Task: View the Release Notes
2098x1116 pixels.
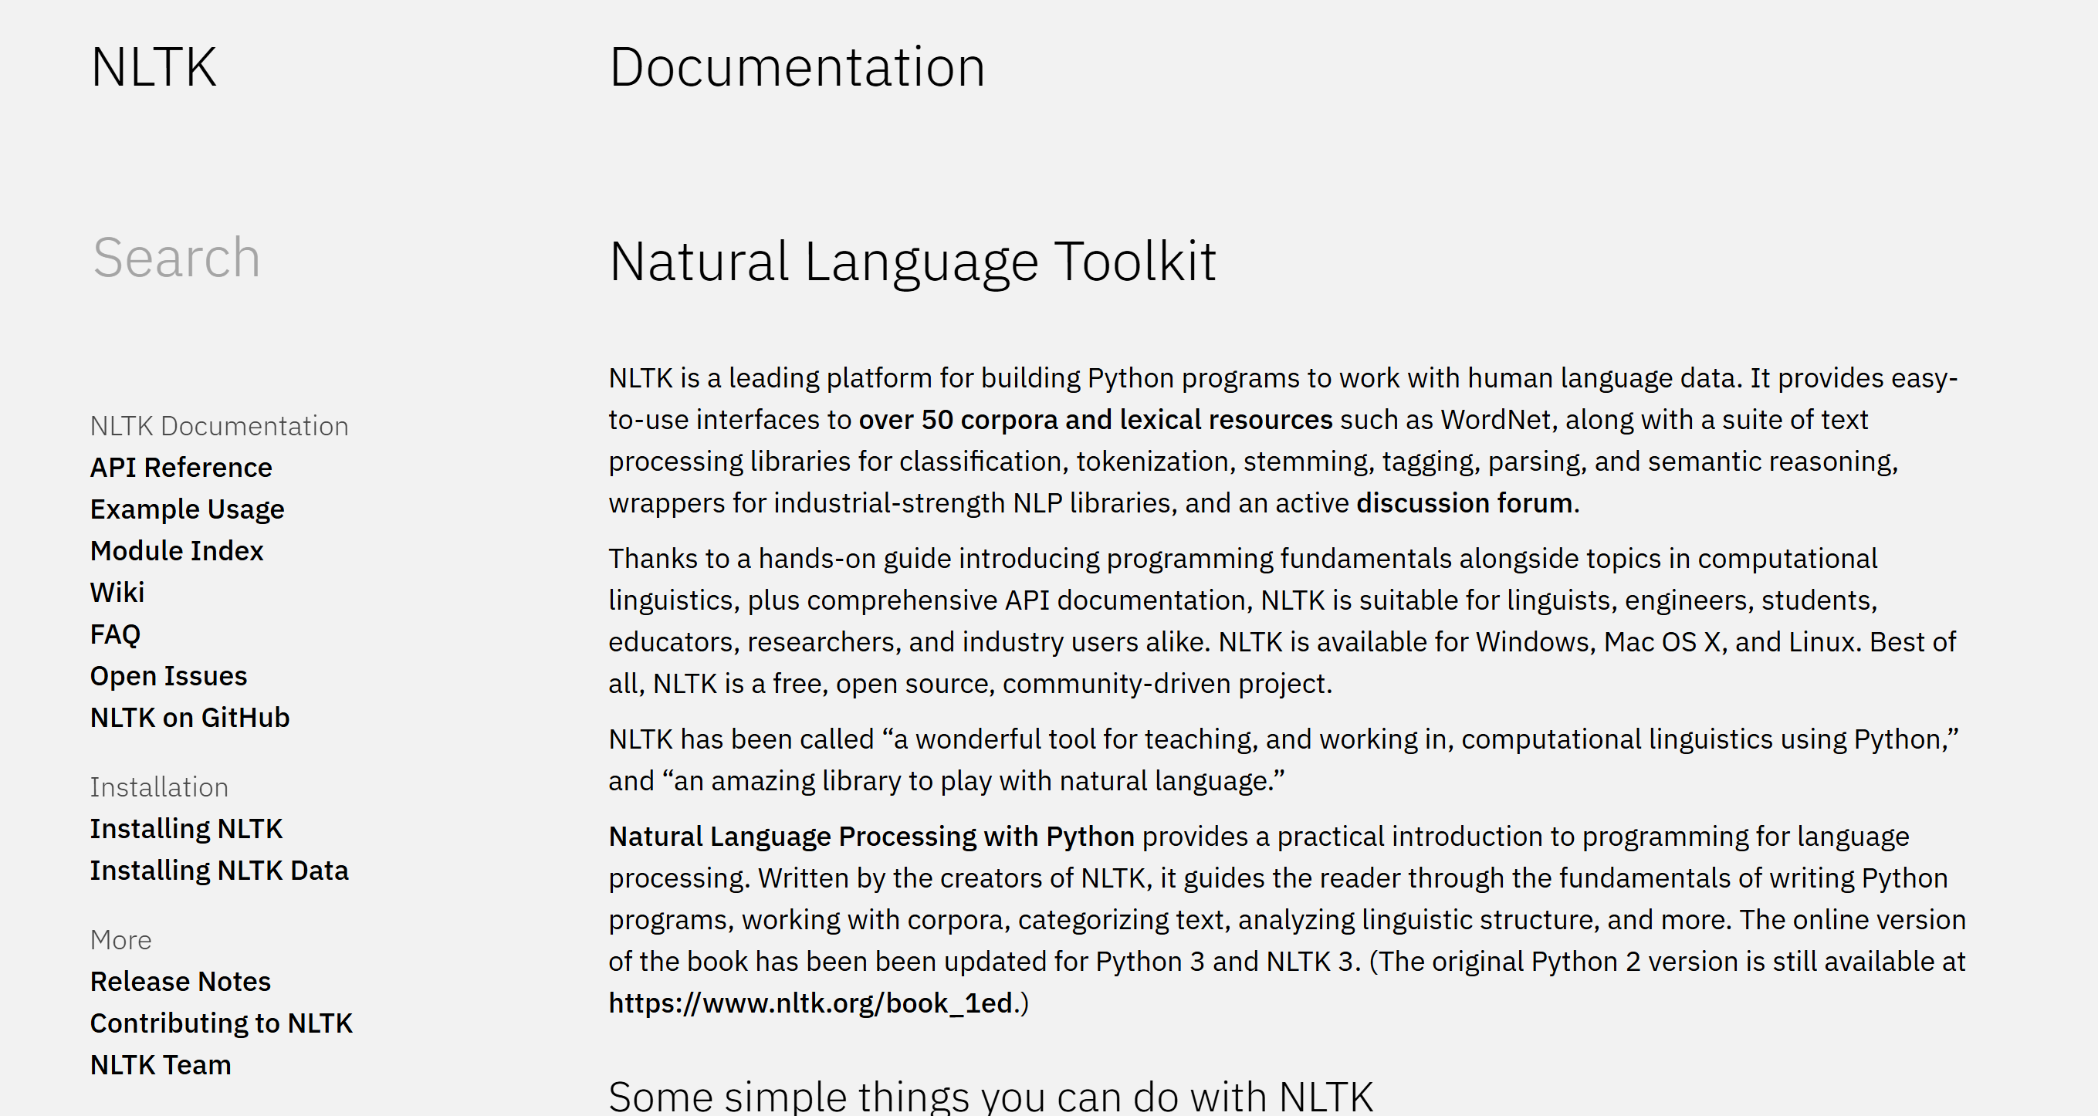Action: tap(180, 981)
